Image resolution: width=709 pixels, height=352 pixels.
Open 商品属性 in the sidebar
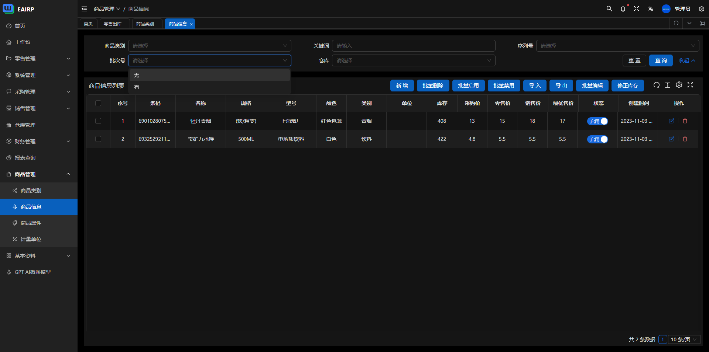point(31,223)
